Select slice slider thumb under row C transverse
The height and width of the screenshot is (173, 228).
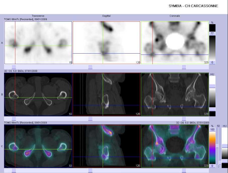point(14,170)
